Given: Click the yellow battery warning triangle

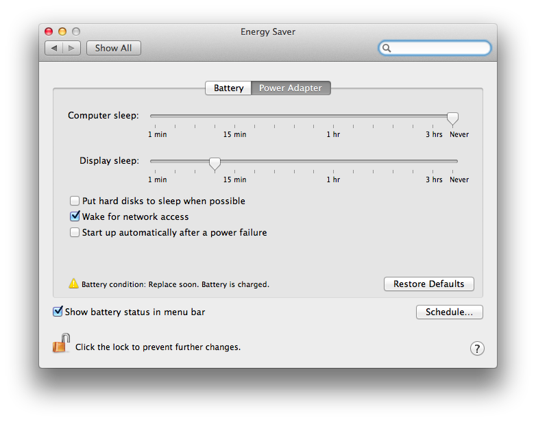Looking at the screenshot, I should tap(73, 284).
